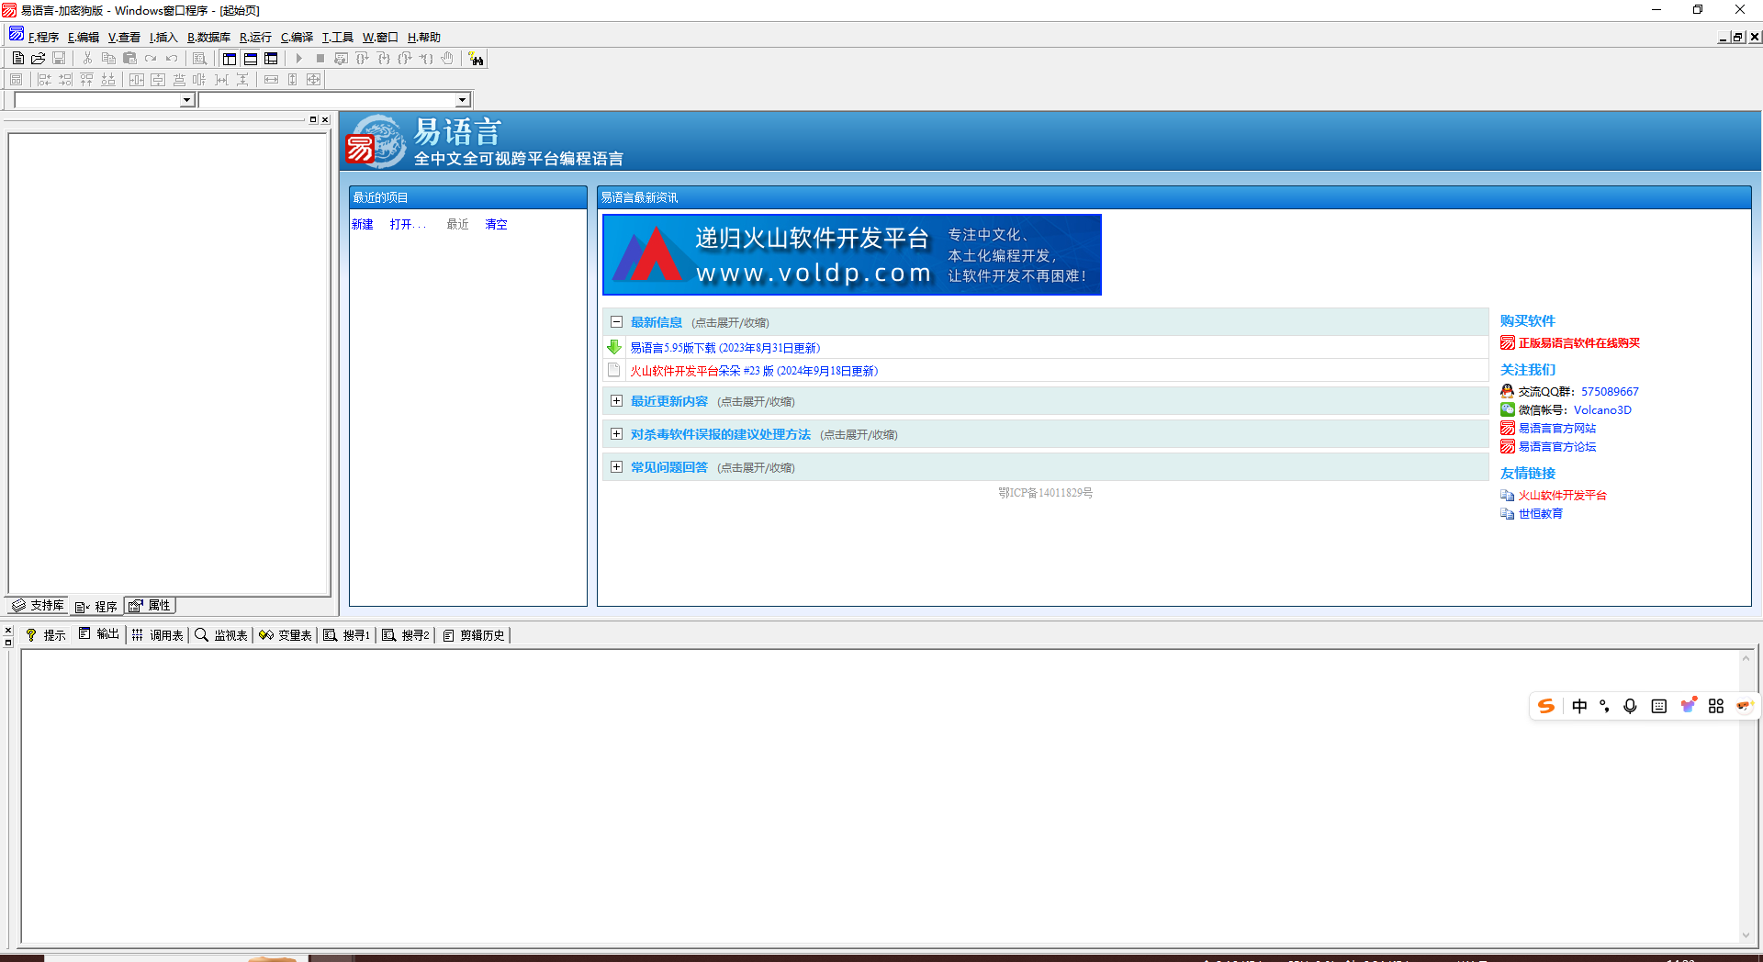1763x962 pixels.
Task: Expand the 对杀毒软件误报的建议处理方法 section
Action: pyautogui.click(x=617, y=434)
